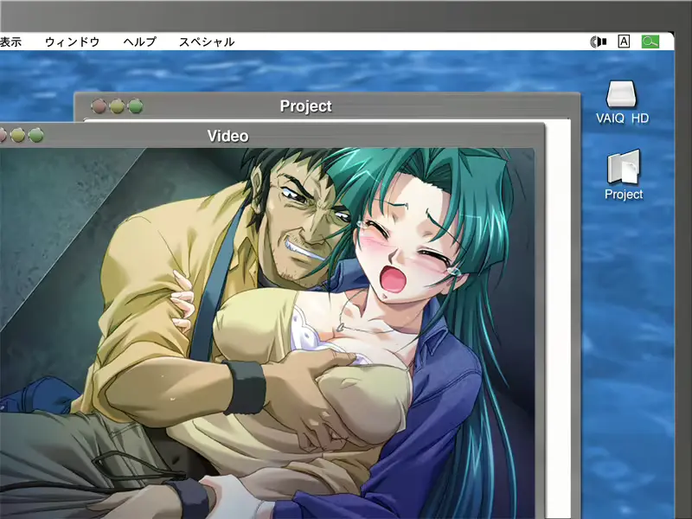The image size is (692, 519).
Task: Click the sound volume icon in menu bar
Action: pos(599,42)
